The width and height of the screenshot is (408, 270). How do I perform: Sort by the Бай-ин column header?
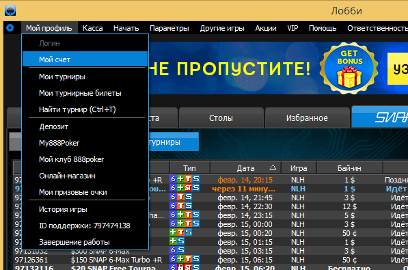coord(349,168)
